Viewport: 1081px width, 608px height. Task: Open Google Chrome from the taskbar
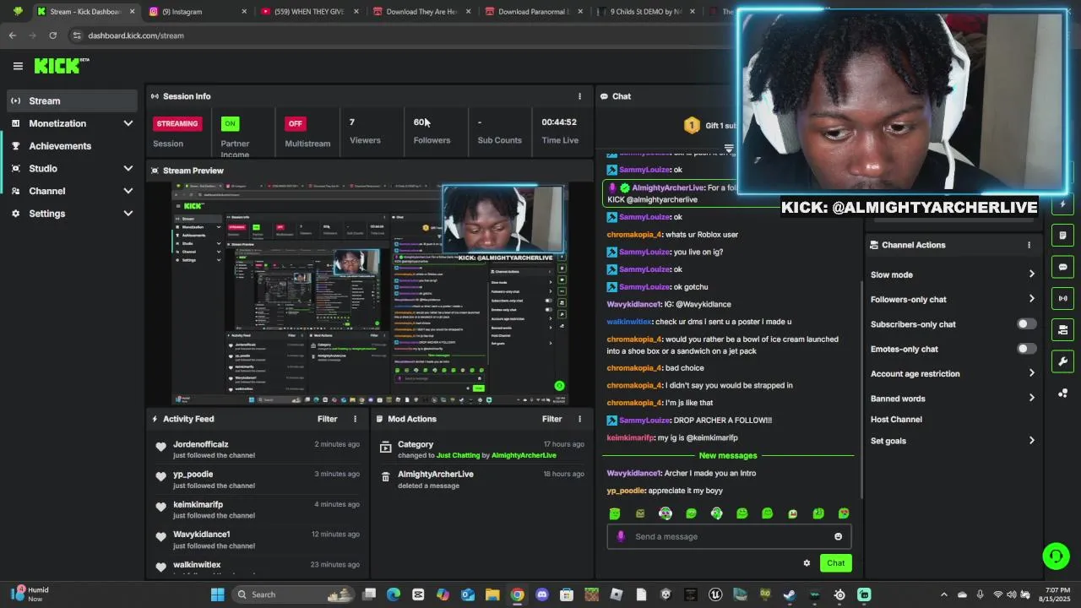(517, 594)
